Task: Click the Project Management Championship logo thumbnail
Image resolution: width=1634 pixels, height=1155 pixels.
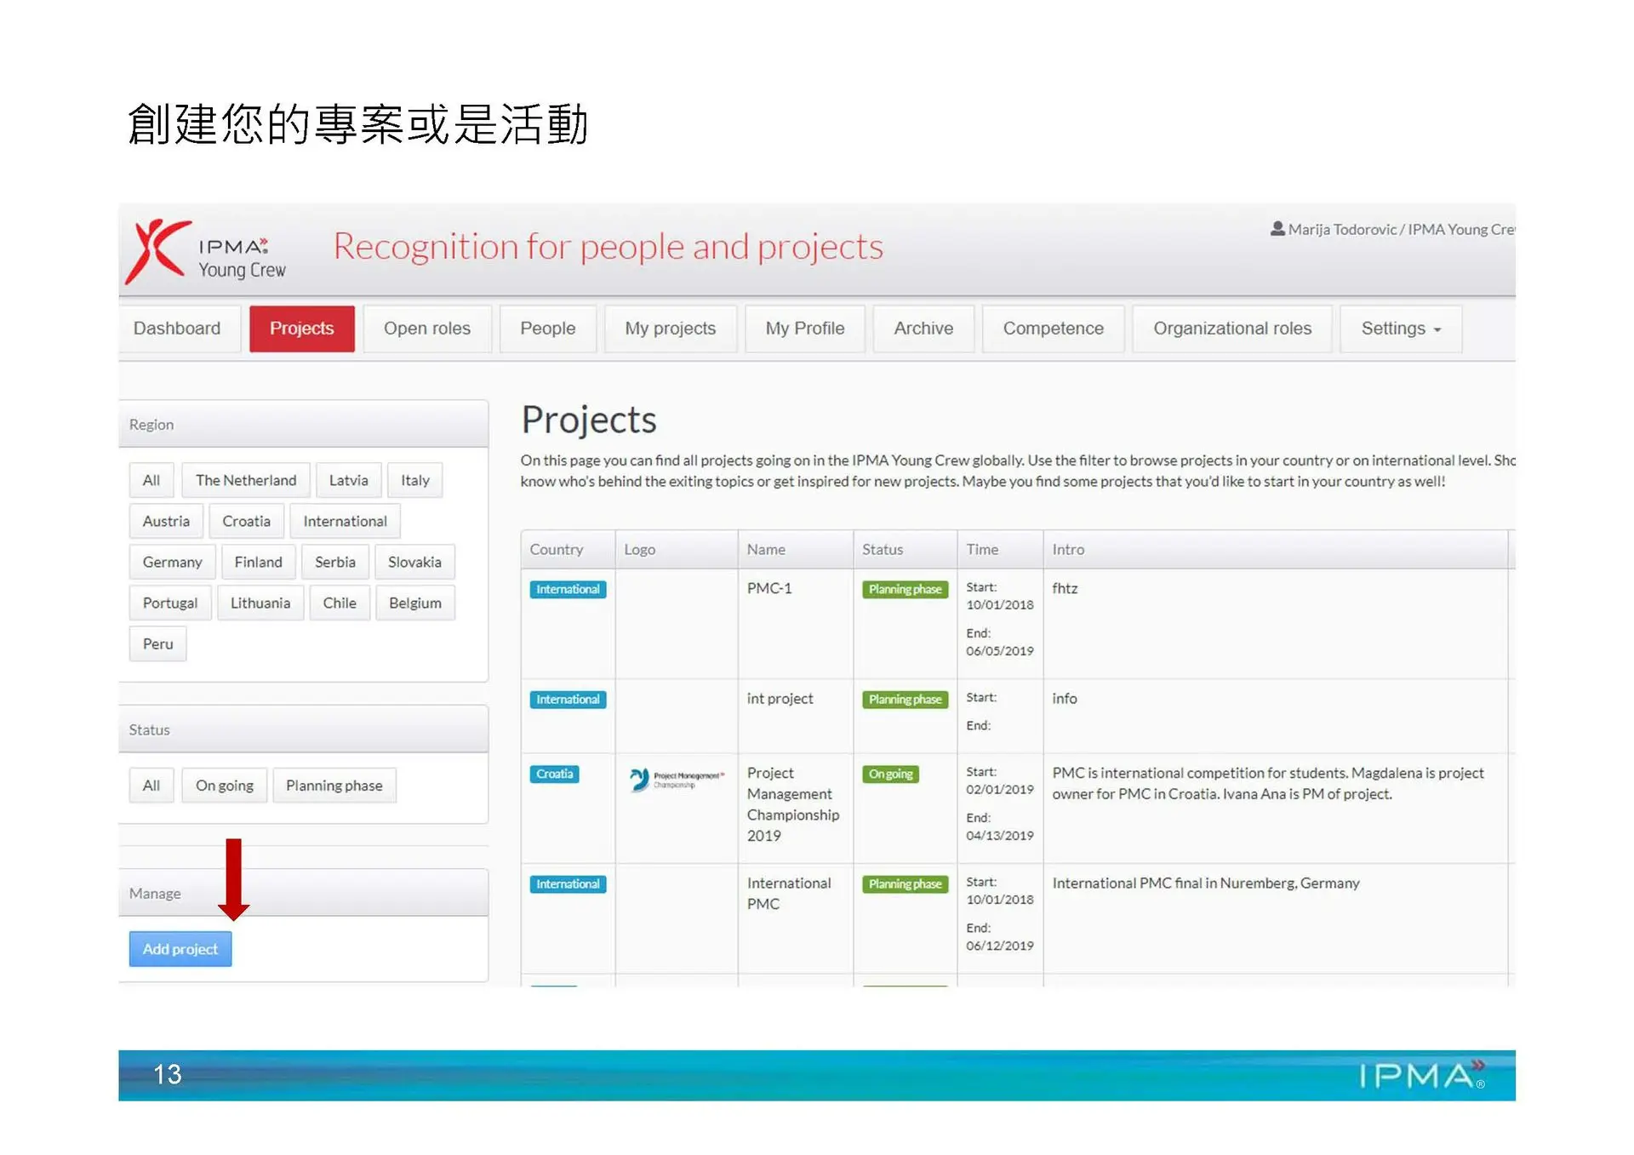Action: [x=676, y=779]
